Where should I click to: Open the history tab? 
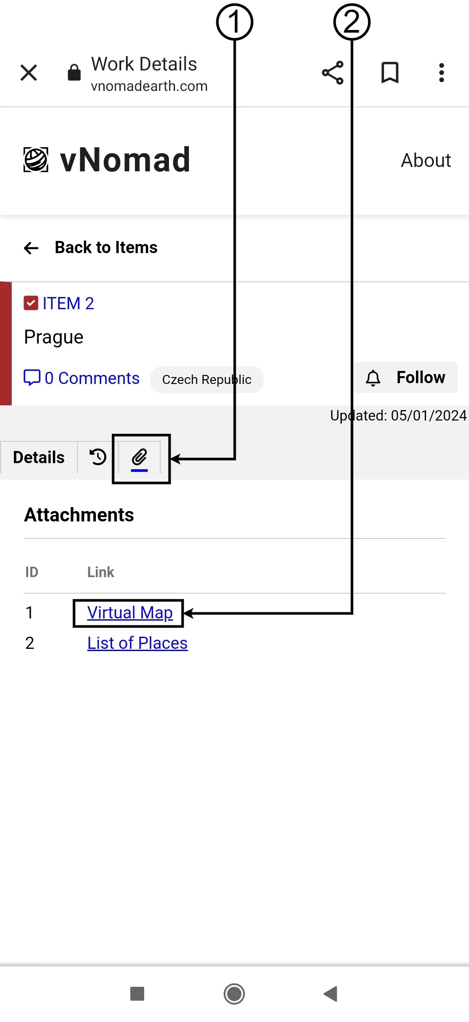click(98, 457)
